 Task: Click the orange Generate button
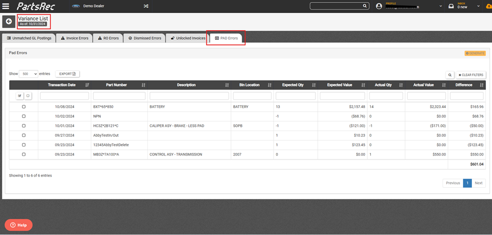pyautogui.click(x=475, y=53)
